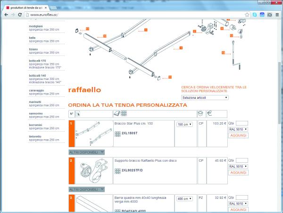
Task: Open the balla model link
Action: click(x=32, y=38)
